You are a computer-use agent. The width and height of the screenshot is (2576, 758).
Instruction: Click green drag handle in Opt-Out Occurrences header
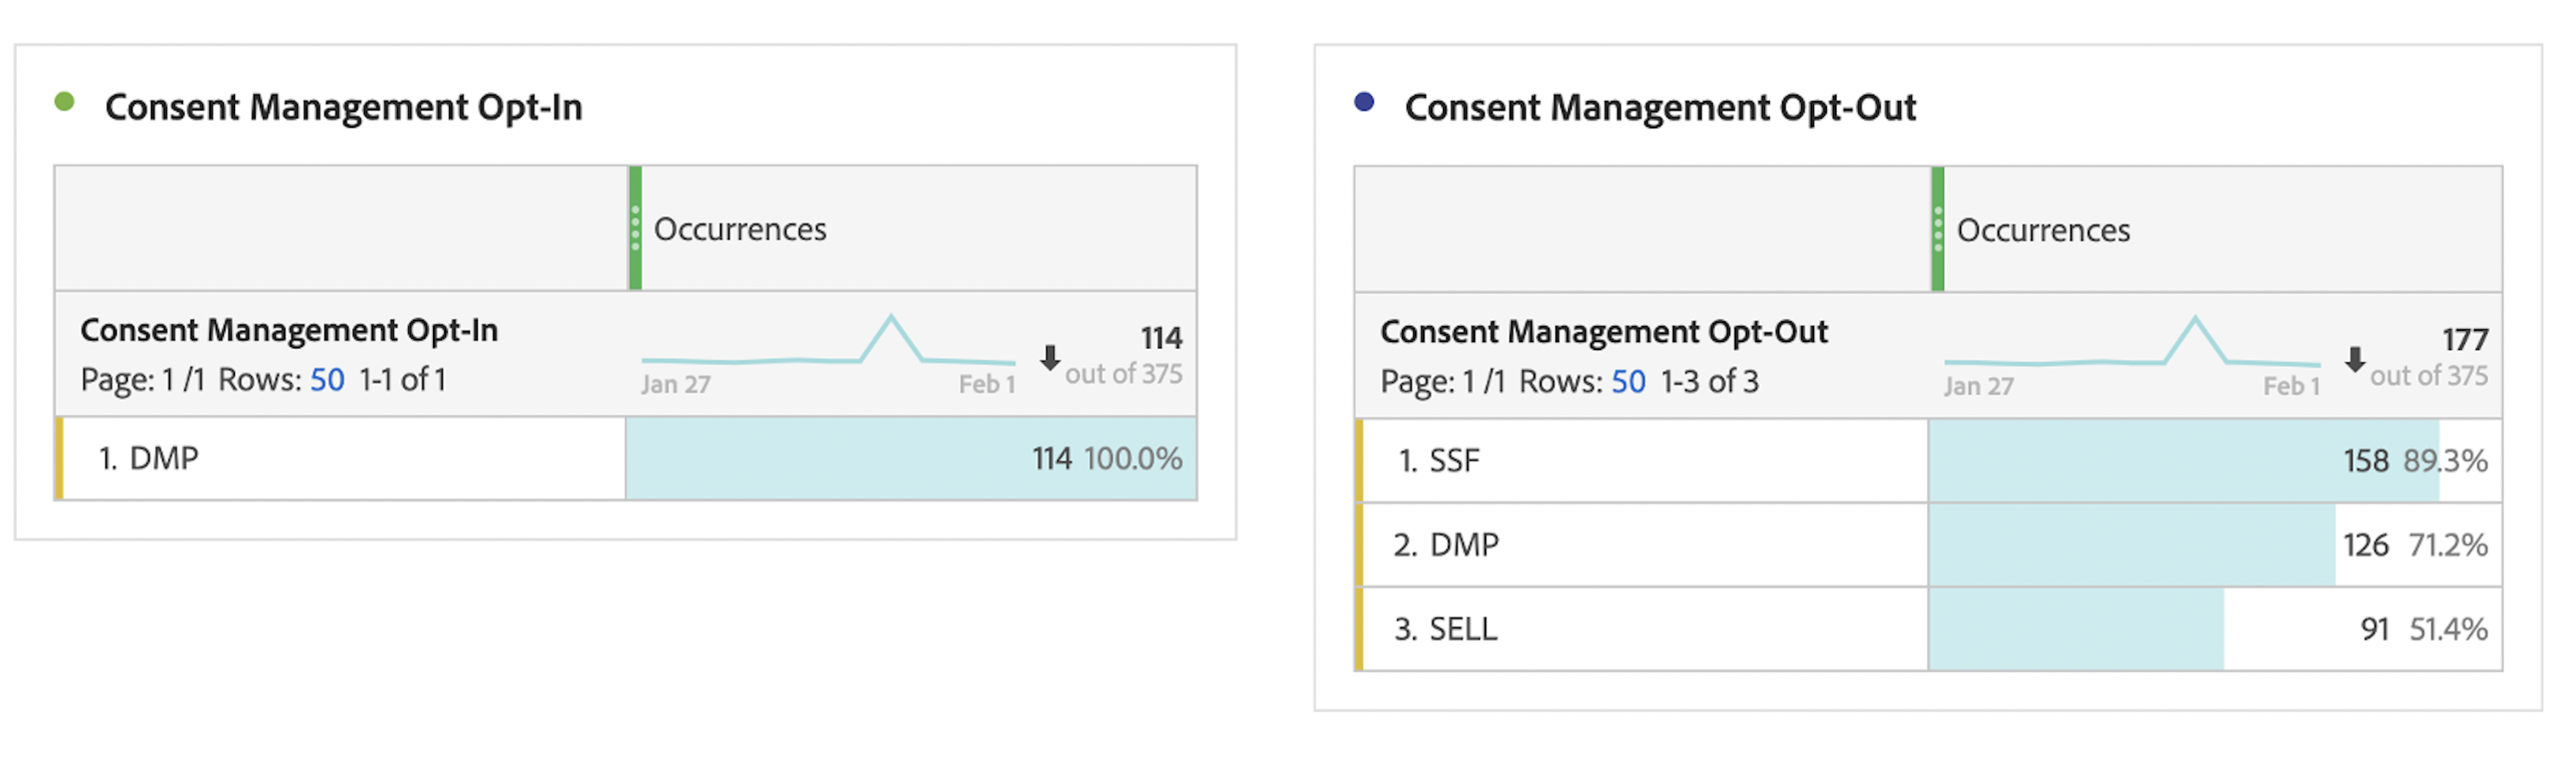point(1938,230)
